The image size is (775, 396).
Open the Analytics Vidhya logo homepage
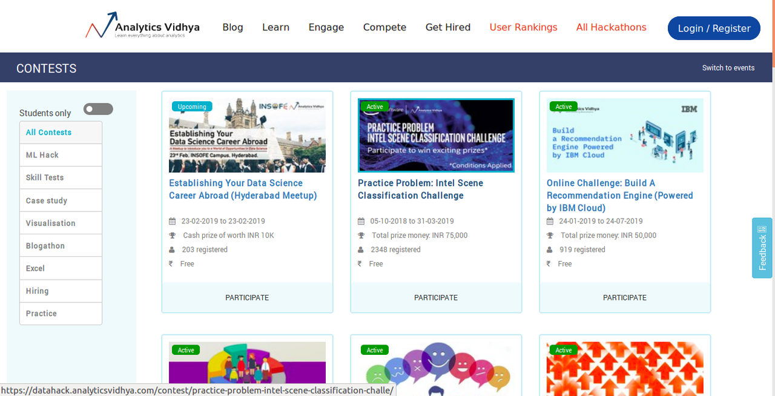[142, 25]
